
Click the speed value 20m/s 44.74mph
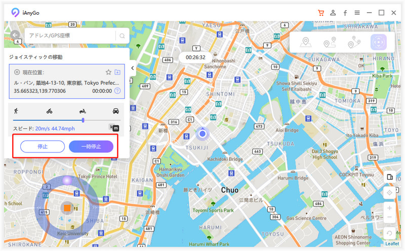point(55,129)
